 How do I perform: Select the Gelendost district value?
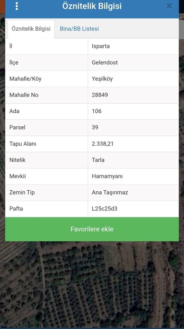click(105, 62)
